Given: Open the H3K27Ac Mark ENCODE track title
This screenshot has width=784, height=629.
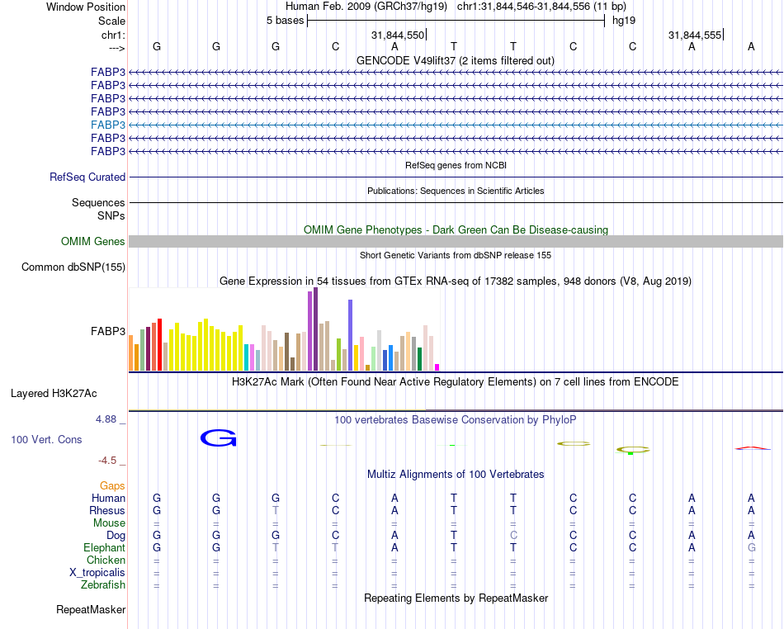Looking at the screenshot, I should pyautogui.click(x=456, y=382).
